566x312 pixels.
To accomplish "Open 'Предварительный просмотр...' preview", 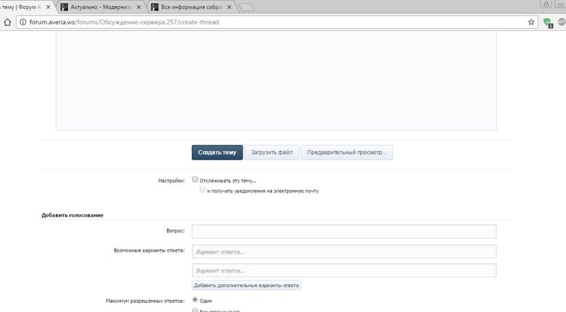I will point(346,153).
